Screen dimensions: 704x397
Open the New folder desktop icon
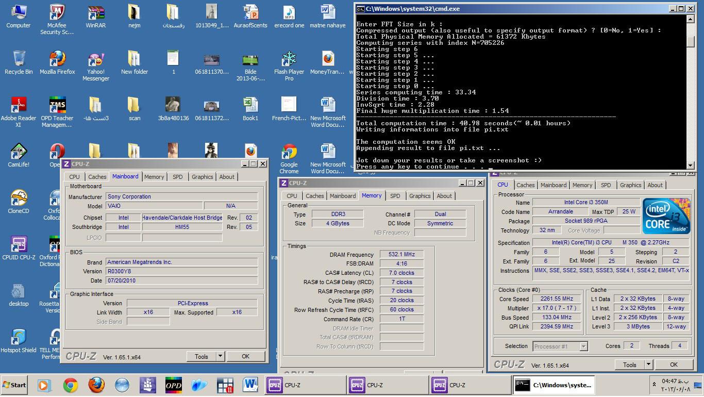point(134,63)
